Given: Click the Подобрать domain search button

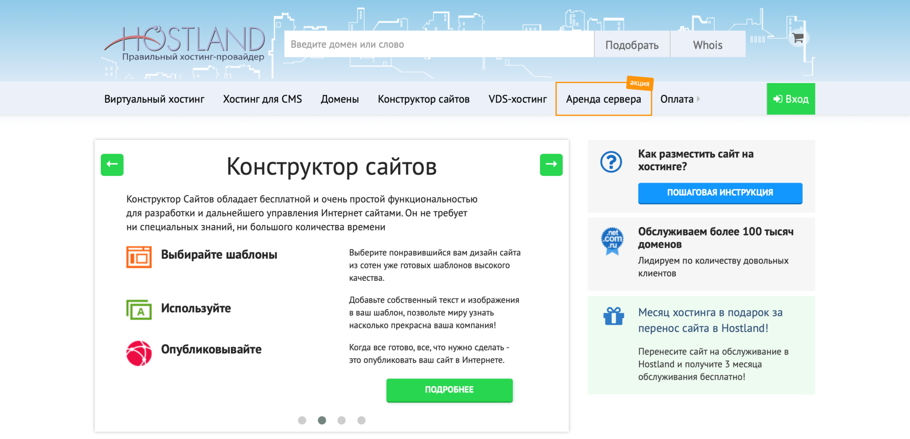Looking at the screenshot, I should click(x=632, y=44).
